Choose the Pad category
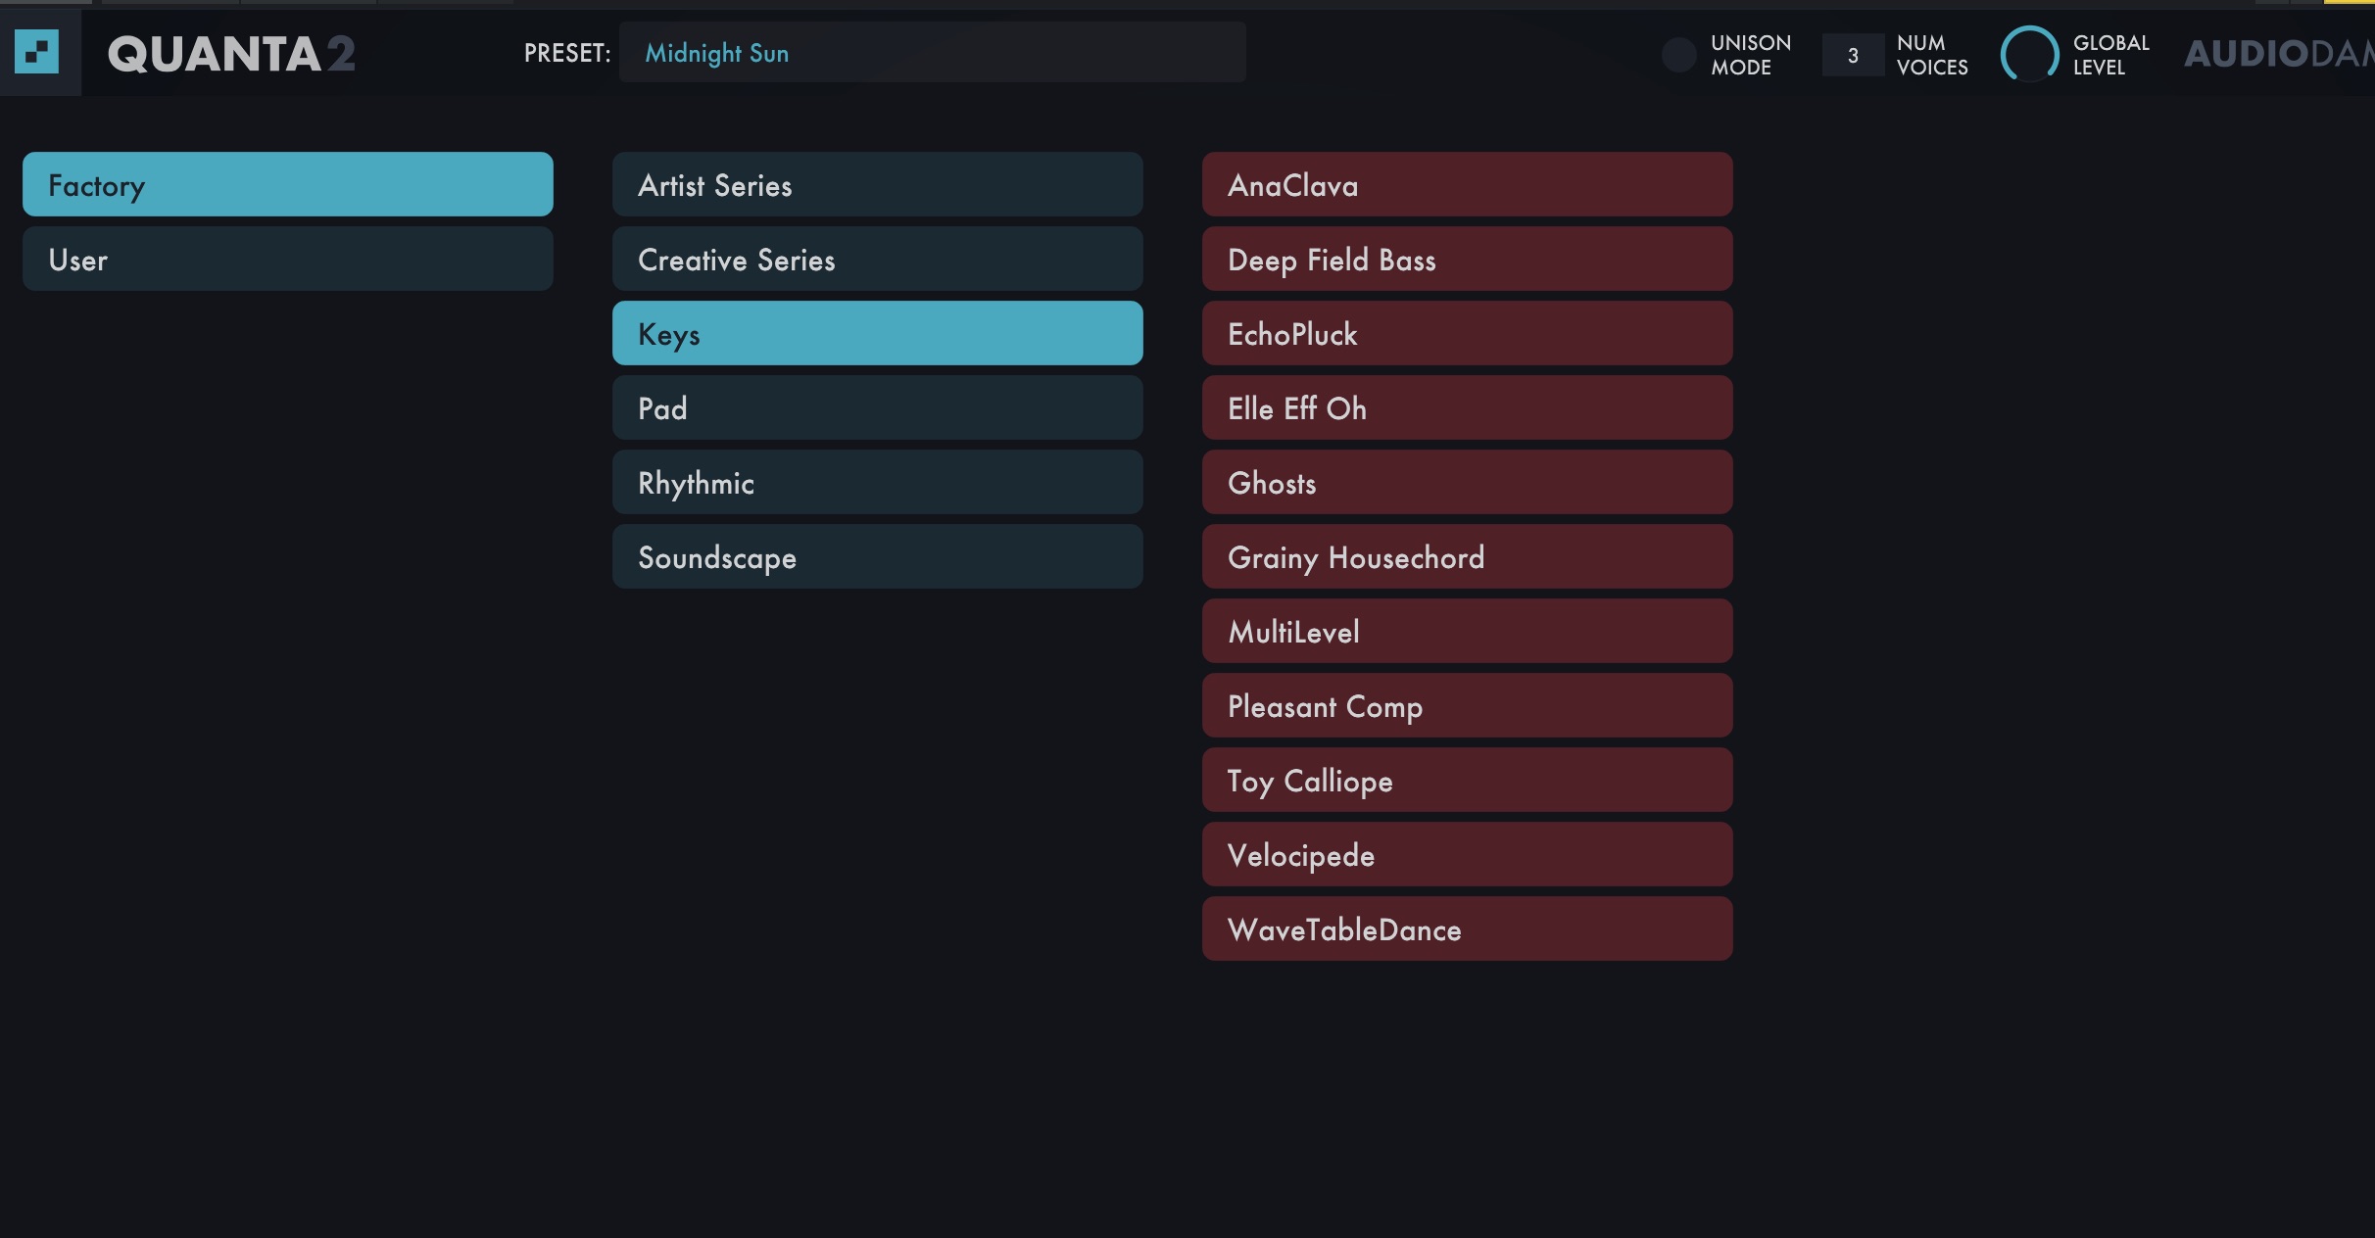This screenshot has width=2375, height=1238. pos(877,407)
